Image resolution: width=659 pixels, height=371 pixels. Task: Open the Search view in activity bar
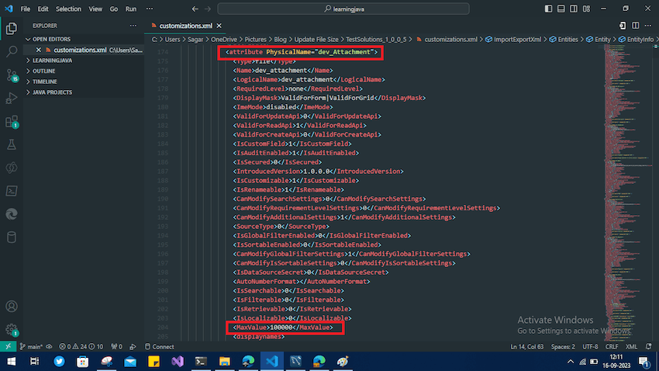point(12,51)
